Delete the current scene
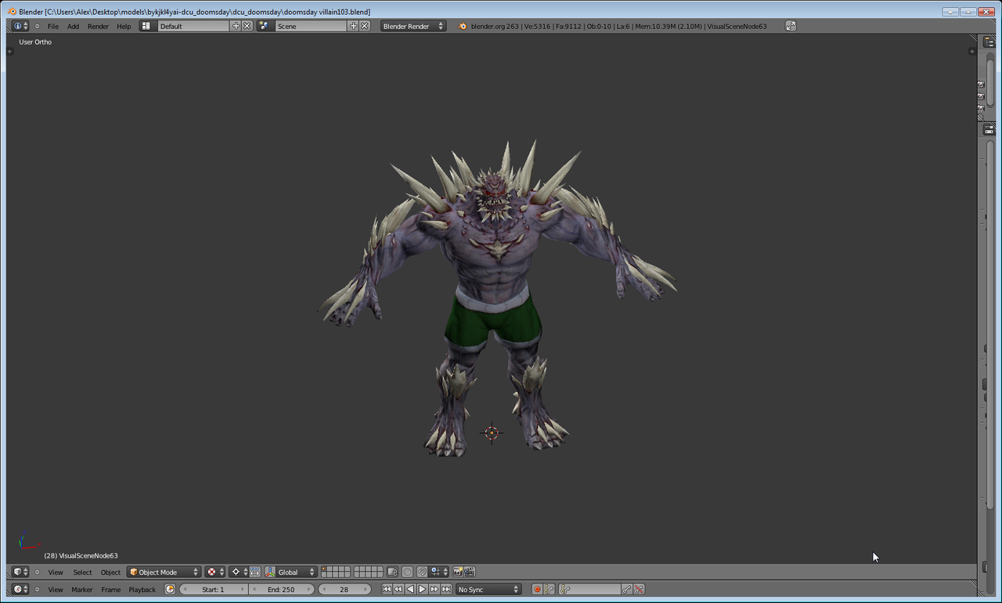The width and height of the screenshot is (1002, 603). coord(365,26)
